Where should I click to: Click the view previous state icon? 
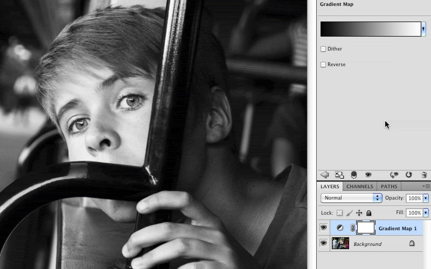394,175
